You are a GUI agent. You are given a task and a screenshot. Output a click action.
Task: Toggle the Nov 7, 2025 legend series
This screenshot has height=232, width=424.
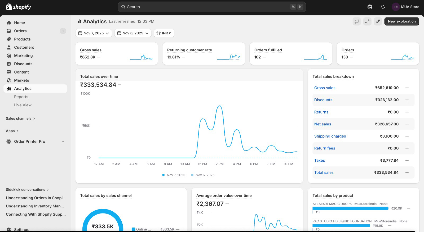tap(174, 175)
